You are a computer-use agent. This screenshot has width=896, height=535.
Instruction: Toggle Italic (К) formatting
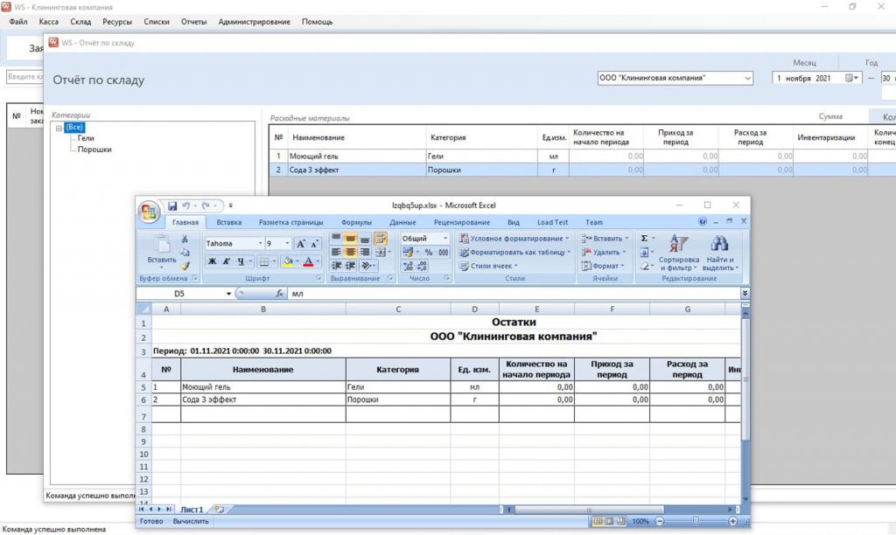coord(227,261)
